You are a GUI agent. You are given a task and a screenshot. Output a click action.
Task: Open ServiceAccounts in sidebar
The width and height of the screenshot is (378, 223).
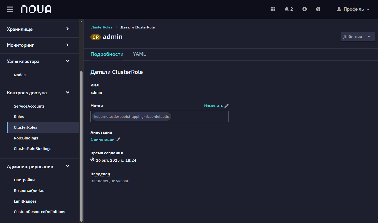pos(29,106)
